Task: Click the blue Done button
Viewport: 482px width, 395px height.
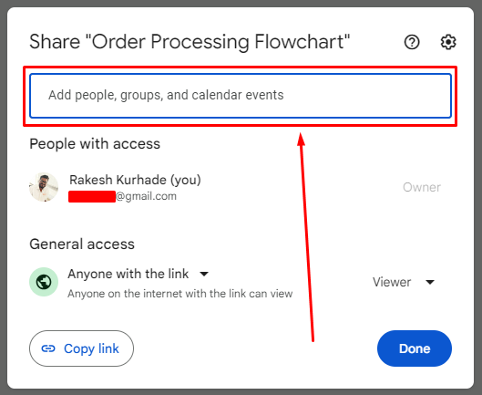Action: point(415,348)
